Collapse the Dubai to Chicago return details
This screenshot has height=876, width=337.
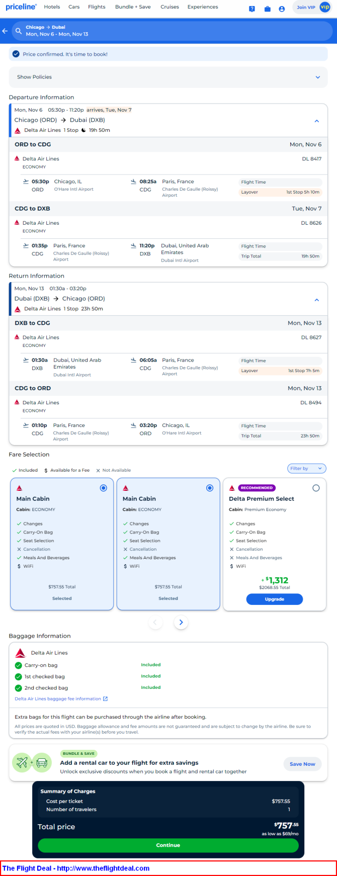click(x=317, y=300)
